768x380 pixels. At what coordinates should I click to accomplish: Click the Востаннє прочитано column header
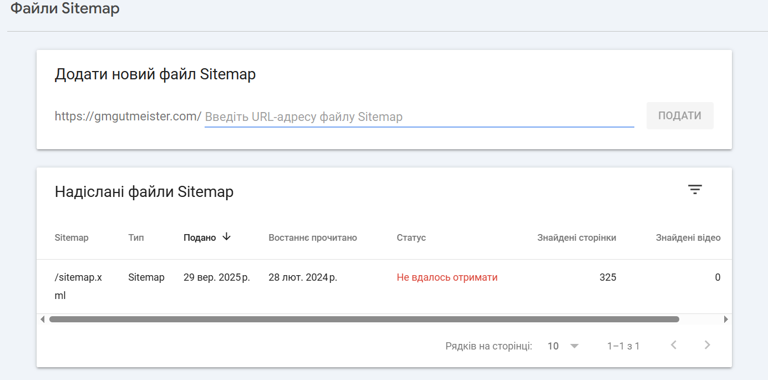pos(313,238)
